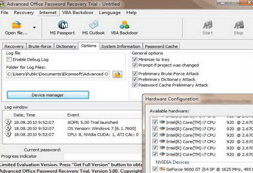The height and width of the screenshot is (173, 253).
Task: Uncheck the last Intel Core i7 CPU
Action: click(155, 154)
